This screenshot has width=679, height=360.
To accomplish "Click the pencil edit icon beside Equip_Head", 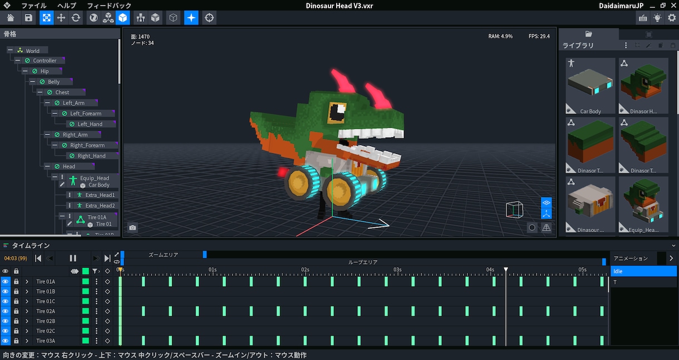I will click(62, 184).
